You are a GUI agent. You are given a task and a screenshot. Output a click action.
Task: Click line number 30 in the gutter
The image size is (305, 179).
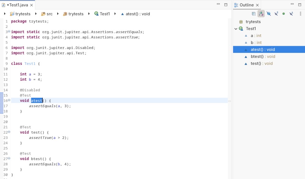(5, 175)
